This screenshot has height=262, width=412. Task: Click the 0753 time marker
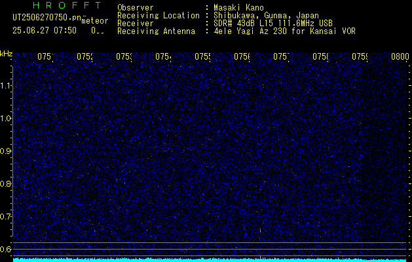tap(124, 57)
